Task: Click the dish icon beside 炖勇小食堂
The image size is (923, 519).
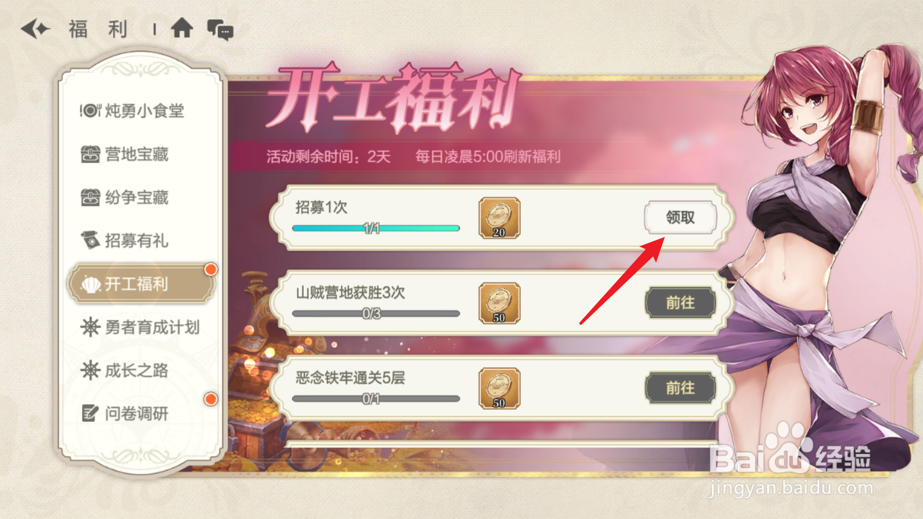Action: tap(90, 111)
